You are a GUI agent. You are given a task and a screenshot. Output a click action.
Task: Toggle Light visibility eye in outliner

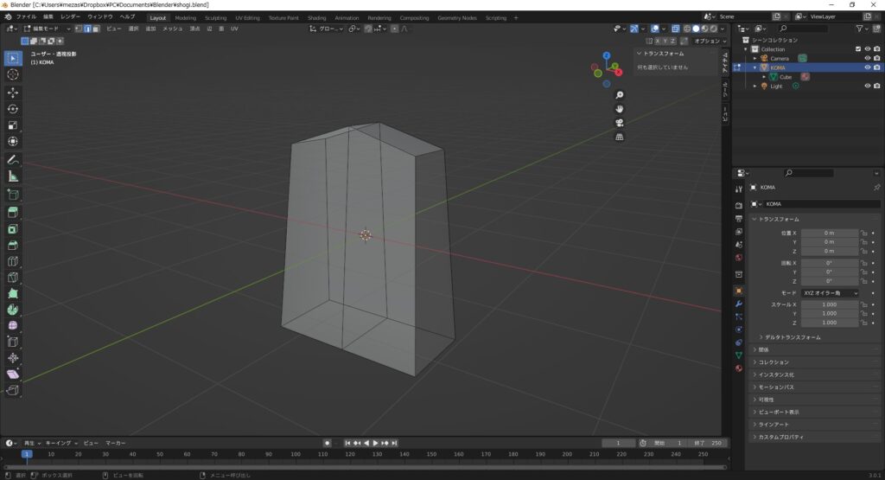pos(867,86)
